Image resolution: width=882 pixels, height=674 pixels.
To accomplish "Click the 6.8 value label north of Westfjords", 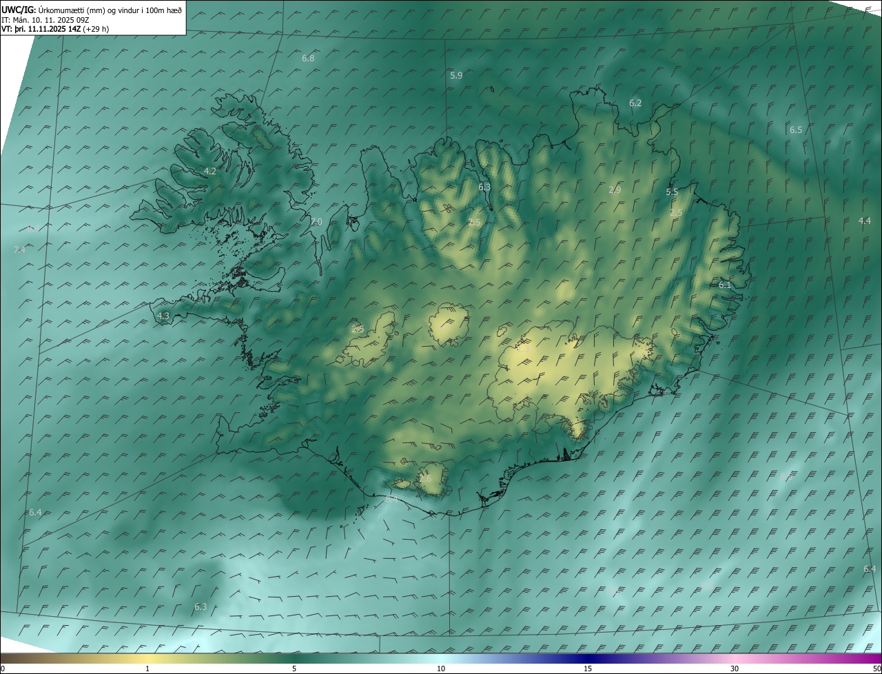I will [x=308, y=59].
